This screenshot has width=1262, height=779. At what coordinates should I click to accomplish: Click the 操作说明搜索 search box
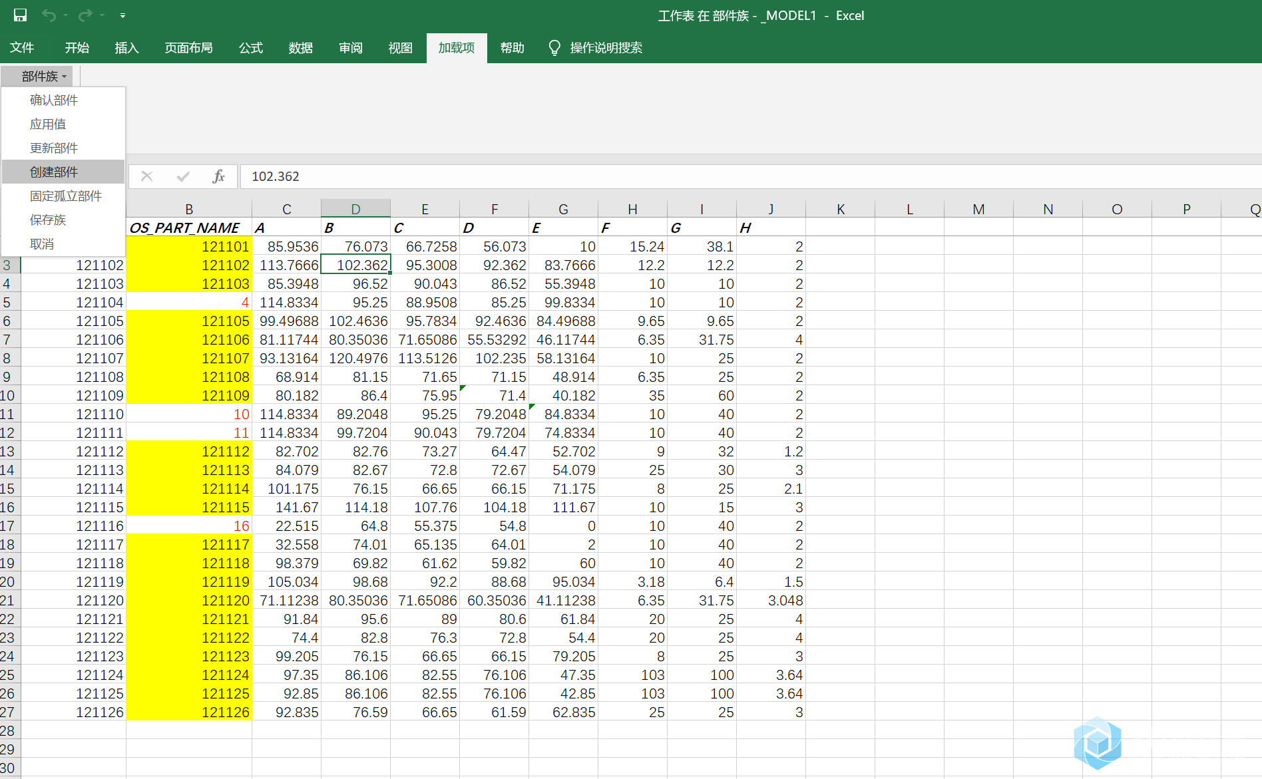[x=606, y=48]
